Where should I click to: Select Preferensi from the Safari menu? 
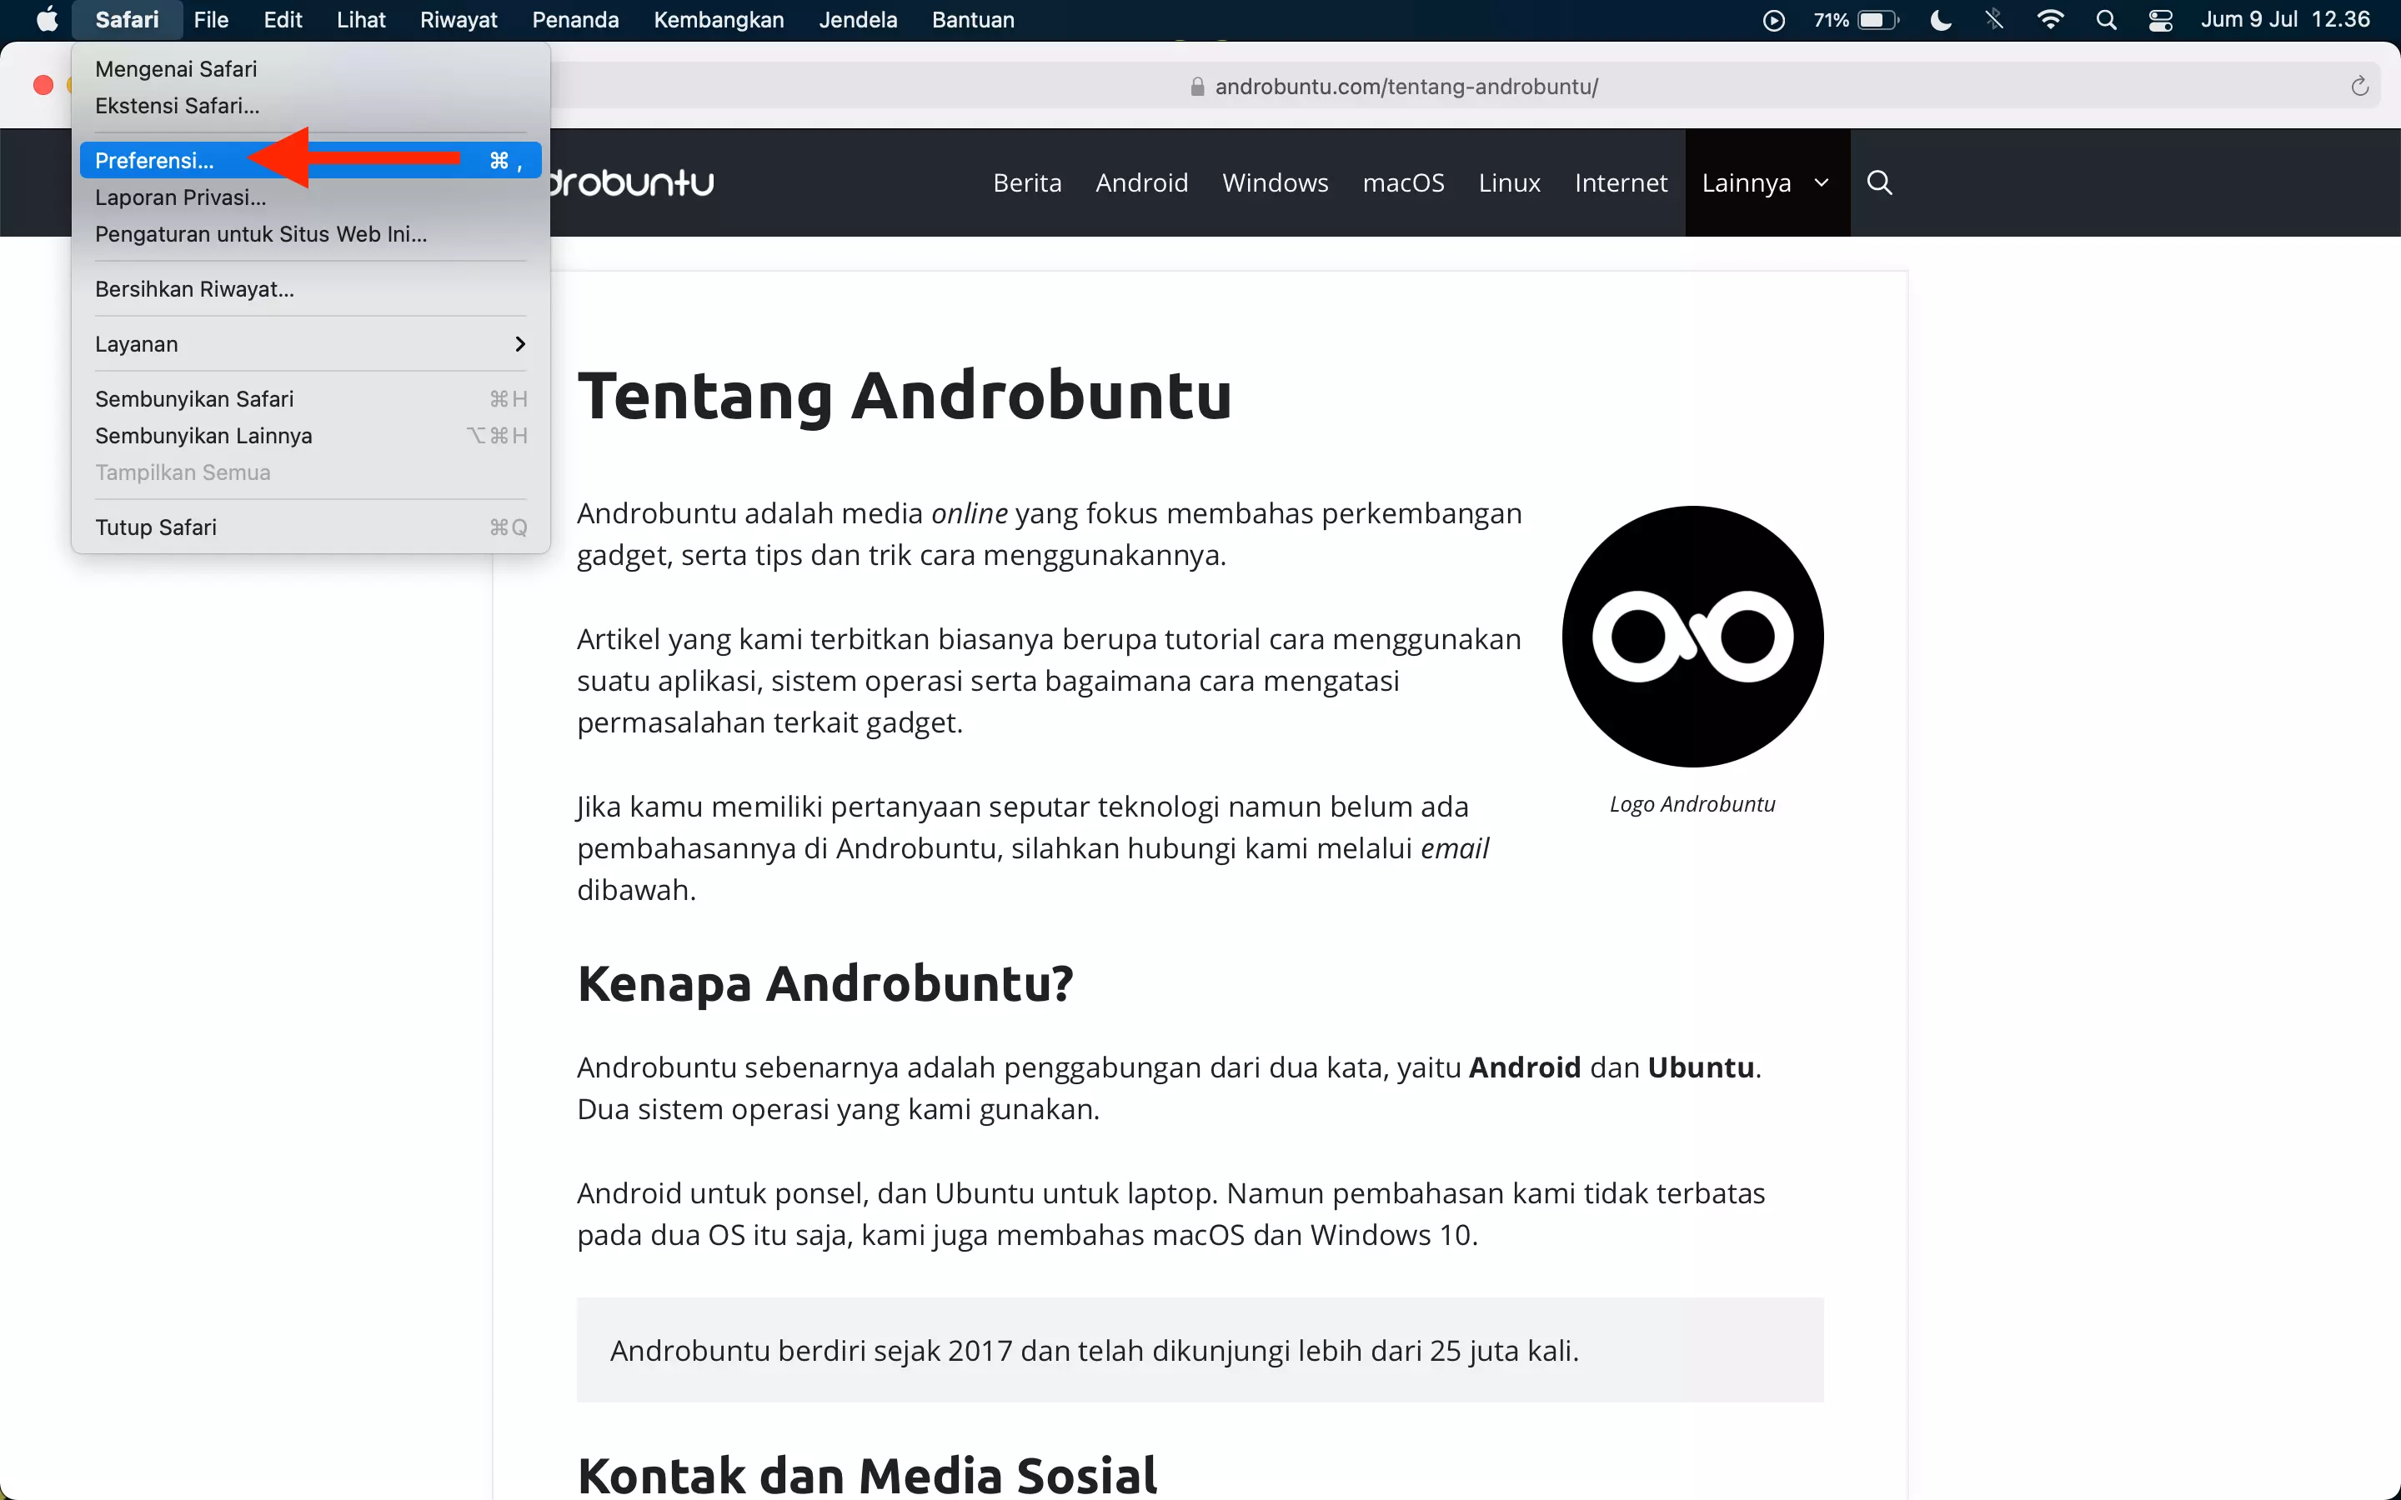point(155,160)
